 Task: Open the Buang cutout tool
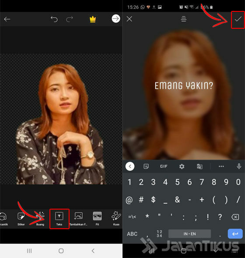pos(40,219)
